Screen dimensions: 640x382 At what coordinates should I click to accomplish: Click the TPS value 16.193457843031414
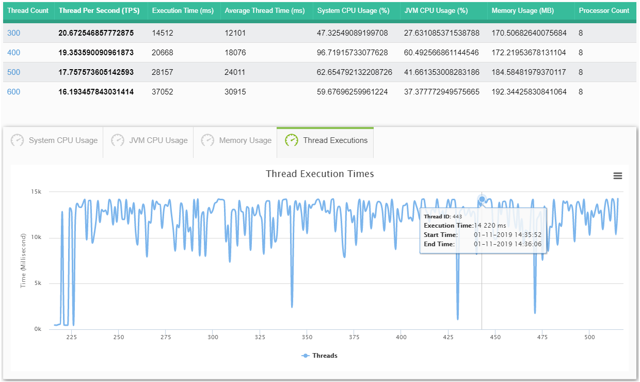coord(96,92)
